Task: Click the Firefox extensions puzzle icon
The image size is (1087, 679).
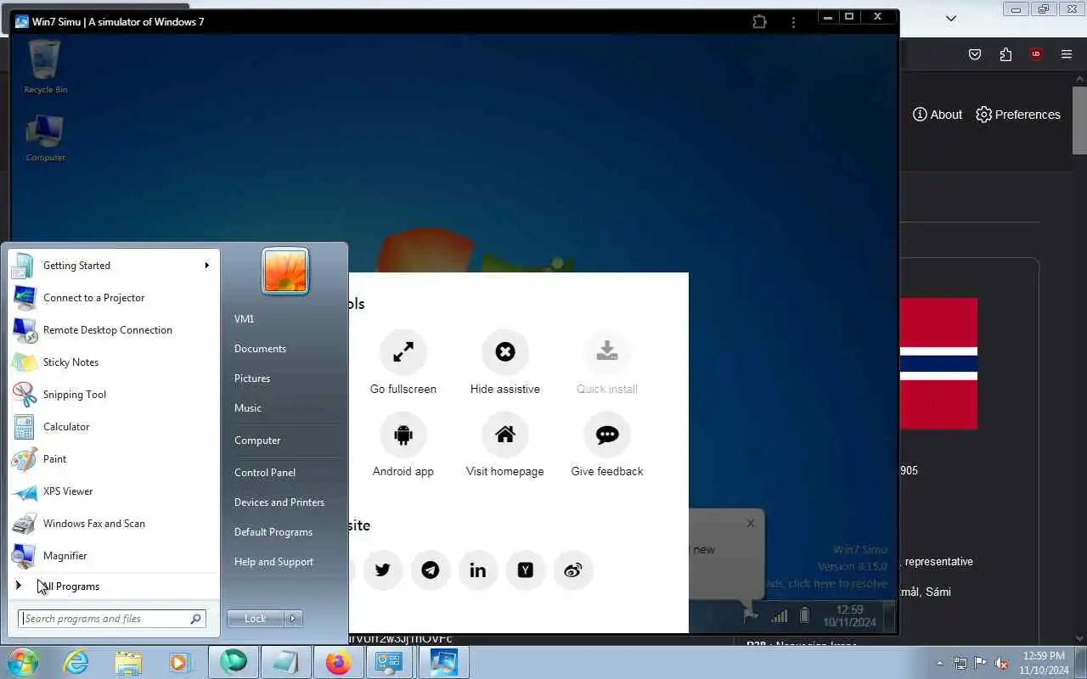Action: click(x=1005, y=54)
